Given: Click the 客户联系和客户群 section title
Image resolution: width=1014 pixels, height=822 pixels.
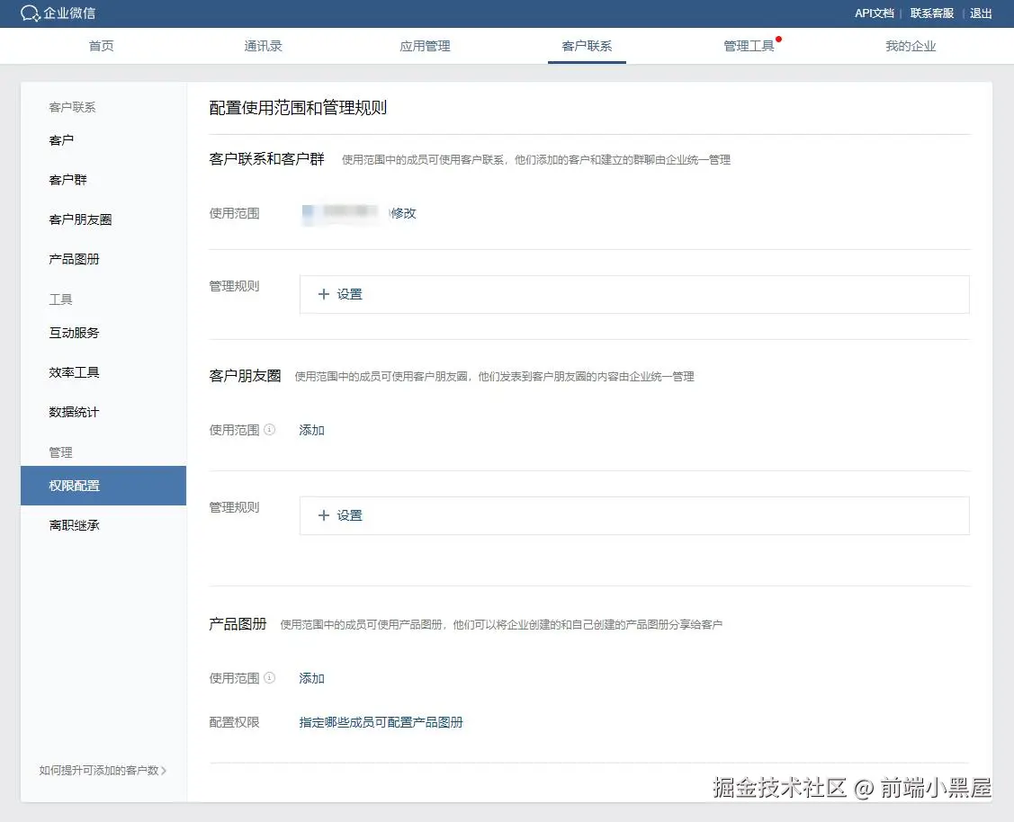Looking at the screenshot, I should coord(266,159).
